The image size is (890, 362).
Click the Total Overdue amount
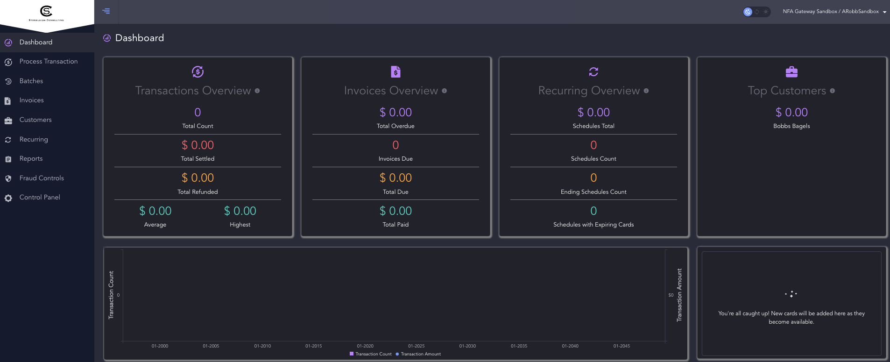[x=396, y=113]
